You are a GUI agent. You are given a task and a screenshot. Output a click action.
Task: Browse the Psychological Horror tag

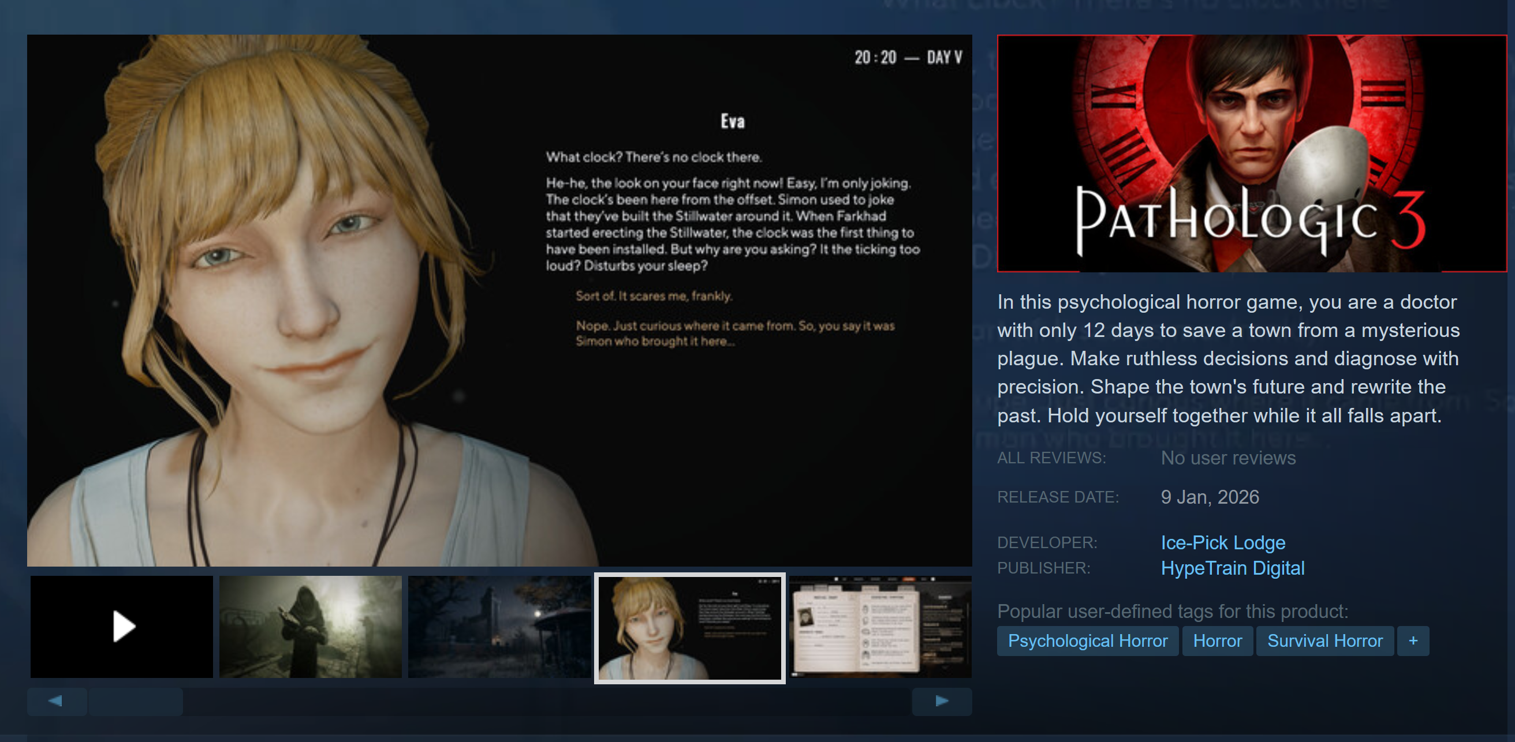click(1087, 641)
